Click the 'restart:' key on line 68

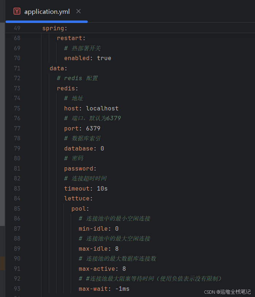click(71, 38)
